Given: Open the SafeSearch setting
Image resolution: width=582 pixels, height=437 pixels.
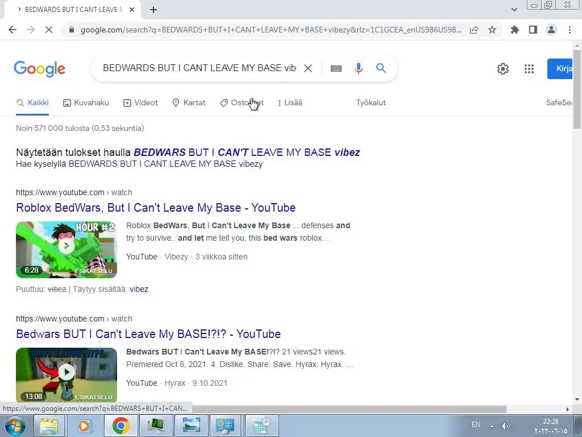Looking at the screenshot, I should click(x=559, y=102).
